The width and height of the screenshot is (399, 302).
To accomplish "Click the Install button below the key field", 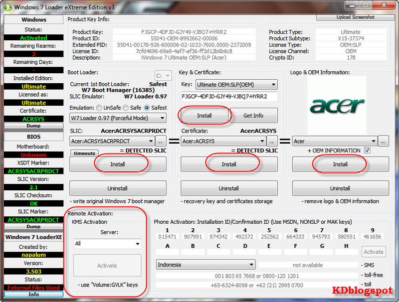I will pyautogui.click(x=204, y=116).
